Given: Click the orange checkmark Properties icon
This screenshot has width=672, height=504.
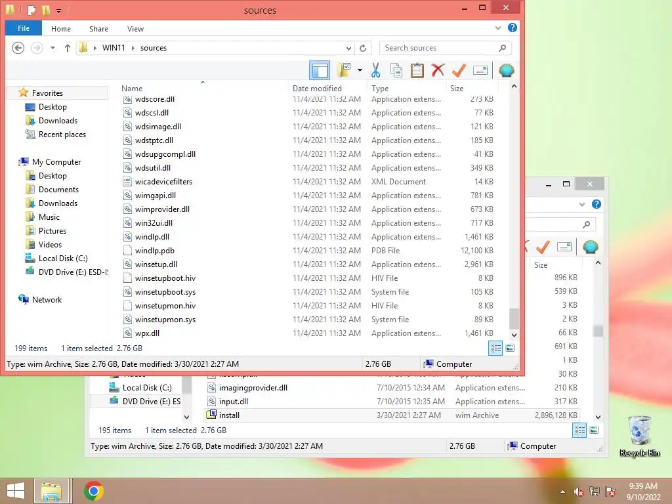Looking at the screenshot, I should click(x=459, y=70).
